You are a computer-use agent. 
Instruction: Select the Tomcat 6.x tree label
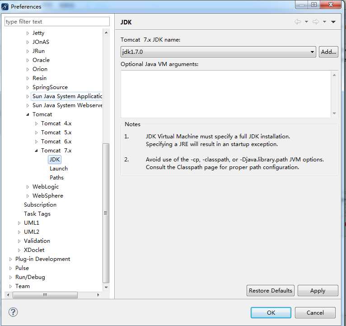[56, 142]
